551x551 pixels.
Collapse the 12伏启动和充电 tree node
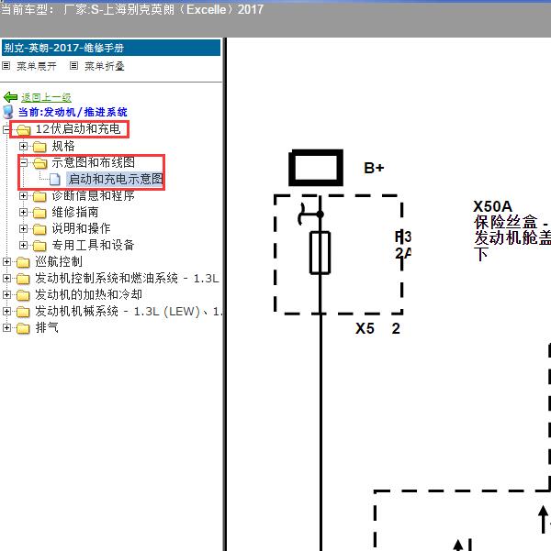point(6,129)
